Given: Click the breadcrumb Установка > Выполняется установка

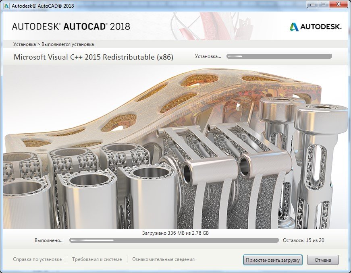Looking at the screenshot, I should 54,44.
